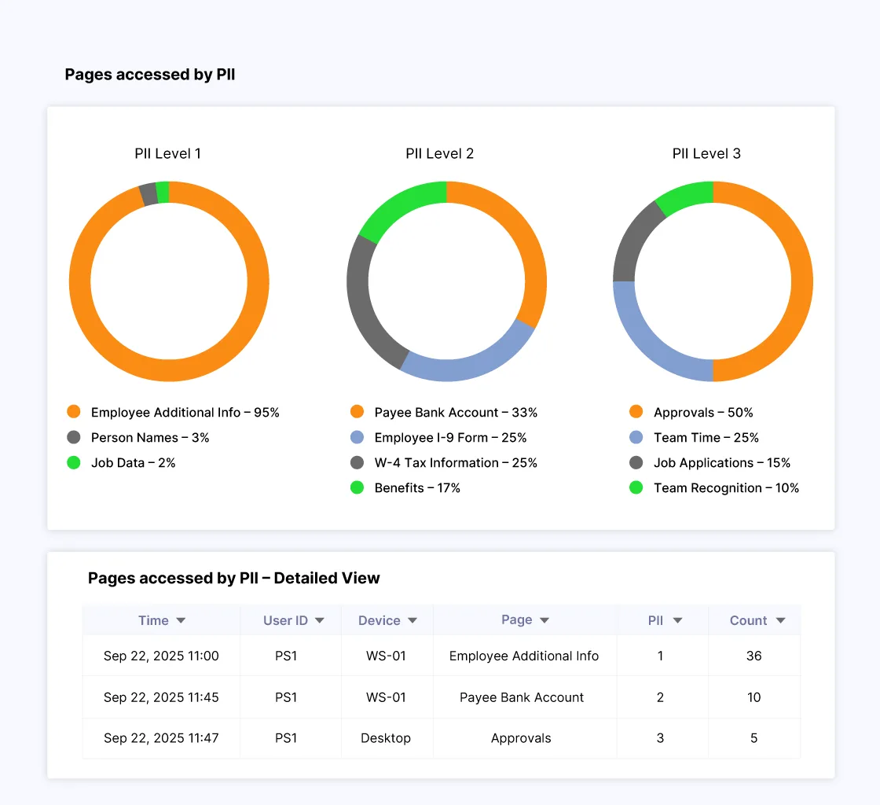This screenshot has height=805, width=880.
Task: Click the gray Person Names legend icon
Action: (x=74, y=437)
